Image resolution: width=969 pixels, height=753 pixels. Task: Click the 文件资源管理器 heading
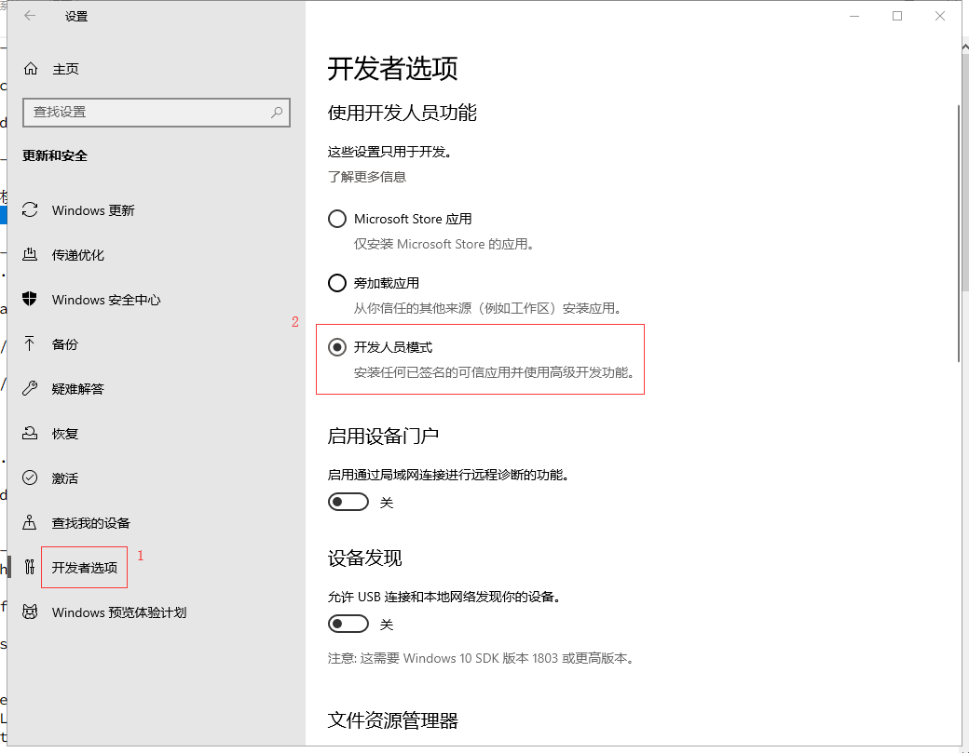click(393, 720)
